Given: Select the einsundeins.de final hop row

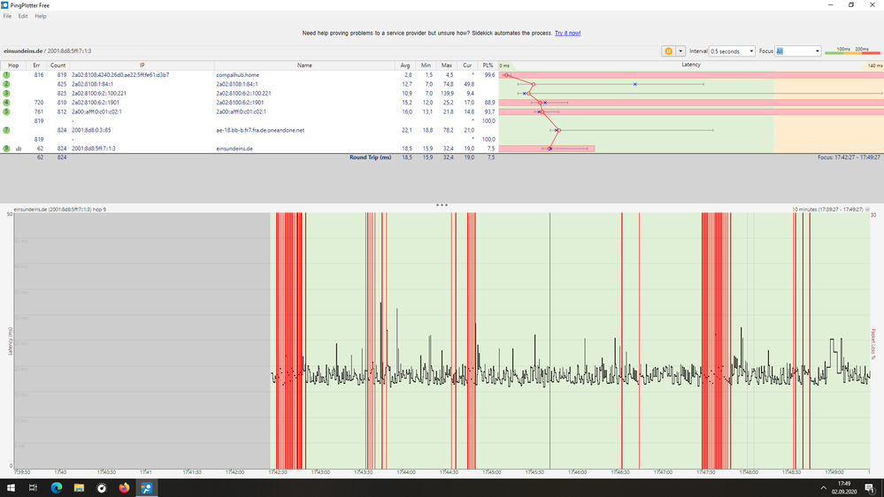Looking at the screenshot, I should click(234, 149).
